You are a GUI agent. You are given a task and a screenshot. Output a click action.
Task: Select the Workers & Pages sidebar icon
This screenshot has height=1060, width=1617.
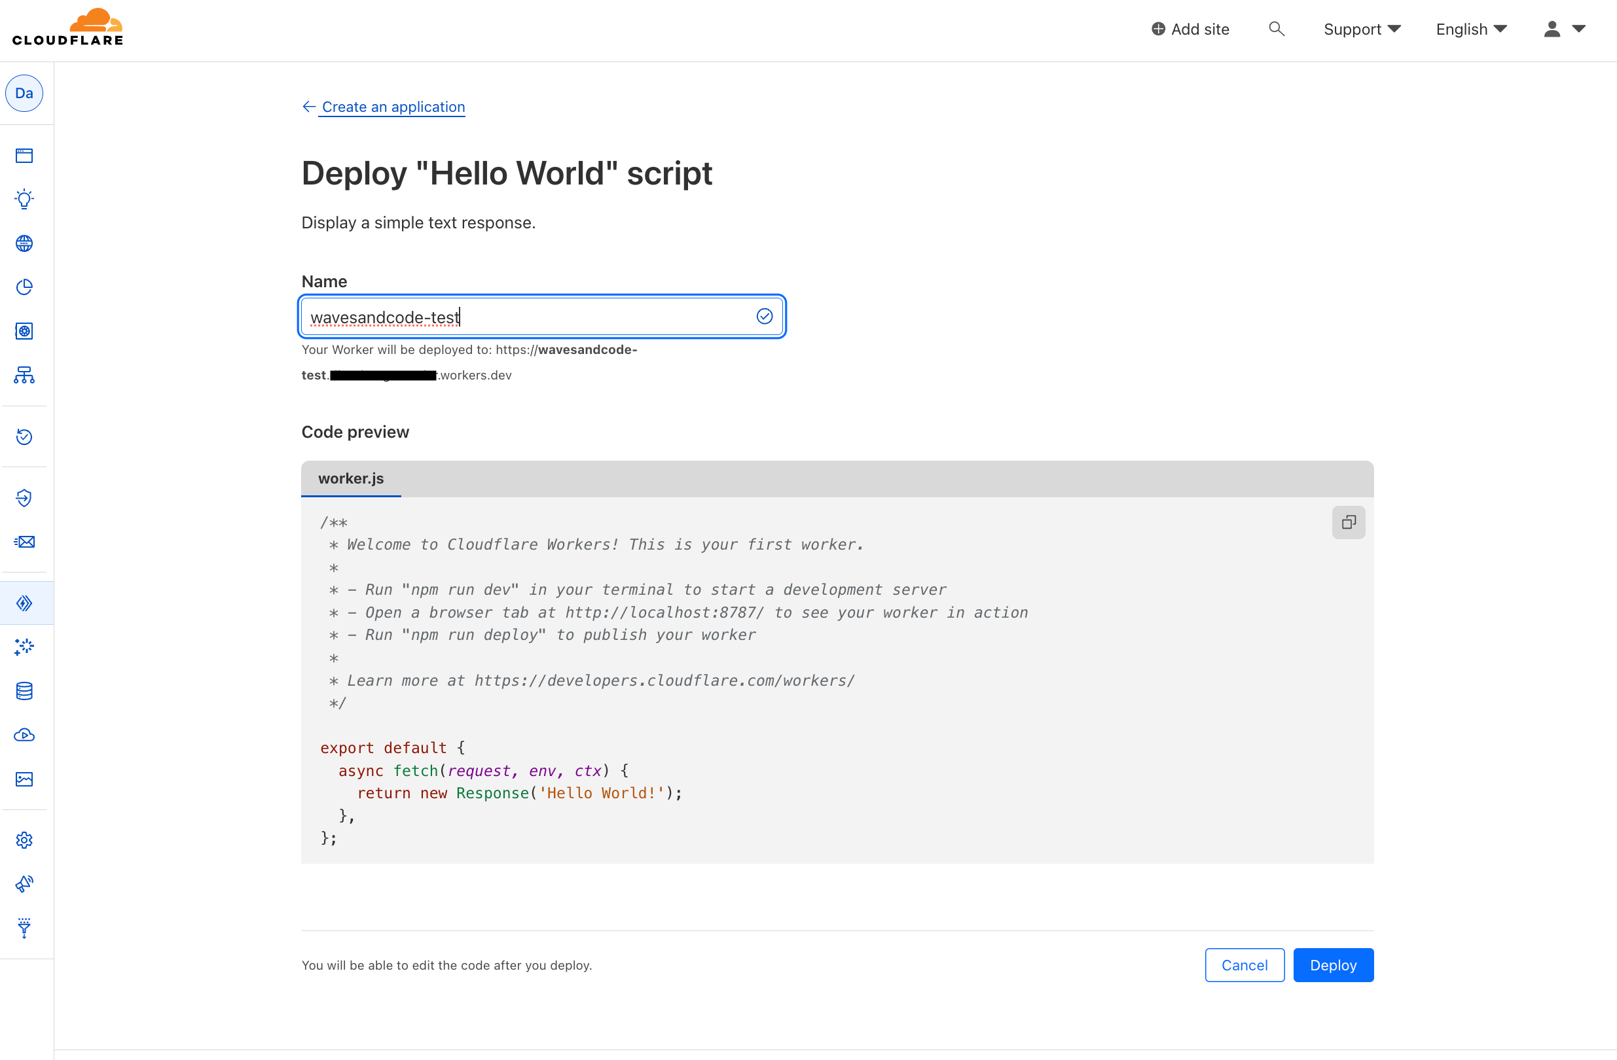tap(24, 603)
